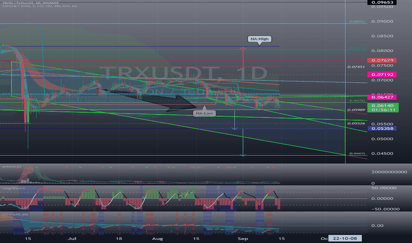Click the (0.04437) level label
Image resolution: width=412 pixels, height=243 pixels.
(357, 153)
